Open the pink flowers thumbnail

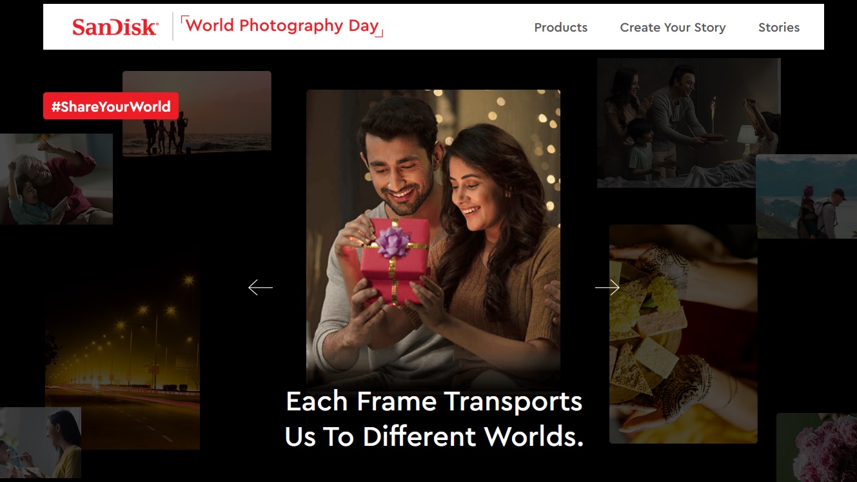[x=816, y=447]
